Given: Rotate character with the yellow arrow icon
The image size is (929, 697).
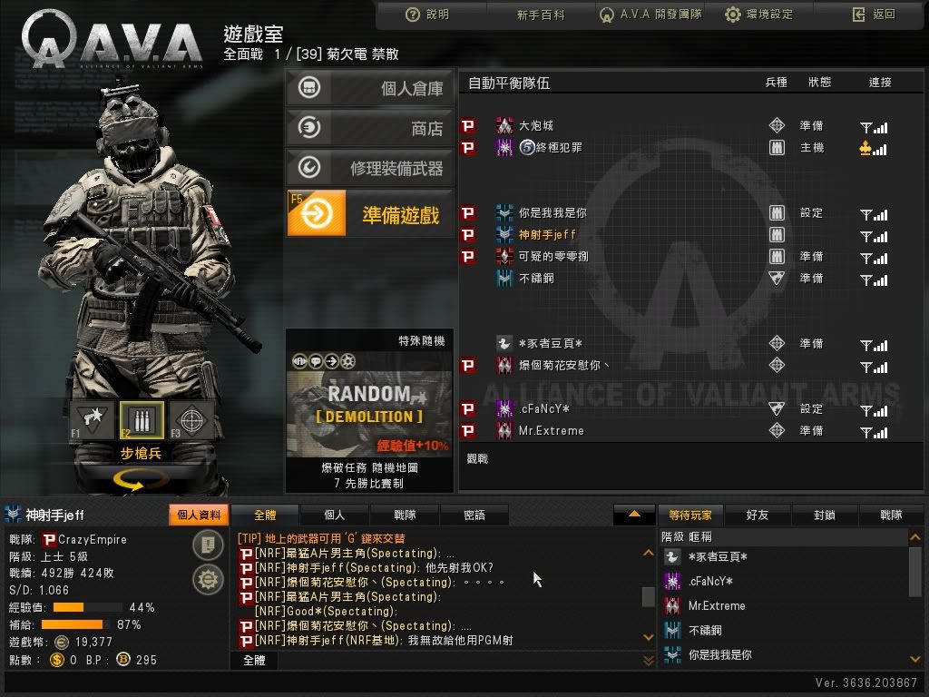Looking at the screenshot, I should (138, 480).
